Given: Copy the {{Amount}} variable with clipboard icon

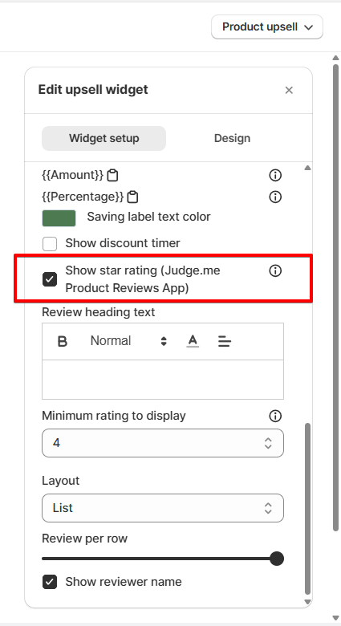Looking at the screenshot, I should click(x=112, y=175).
